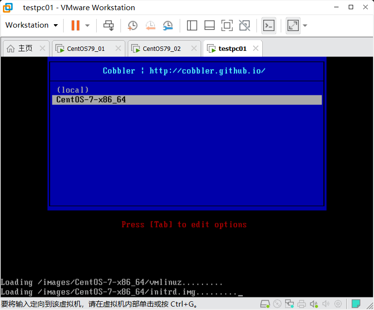This screenshot has width=374, height=310.
Task: Click the VMware Workstation app logo
Action: [x=8, y=7]
